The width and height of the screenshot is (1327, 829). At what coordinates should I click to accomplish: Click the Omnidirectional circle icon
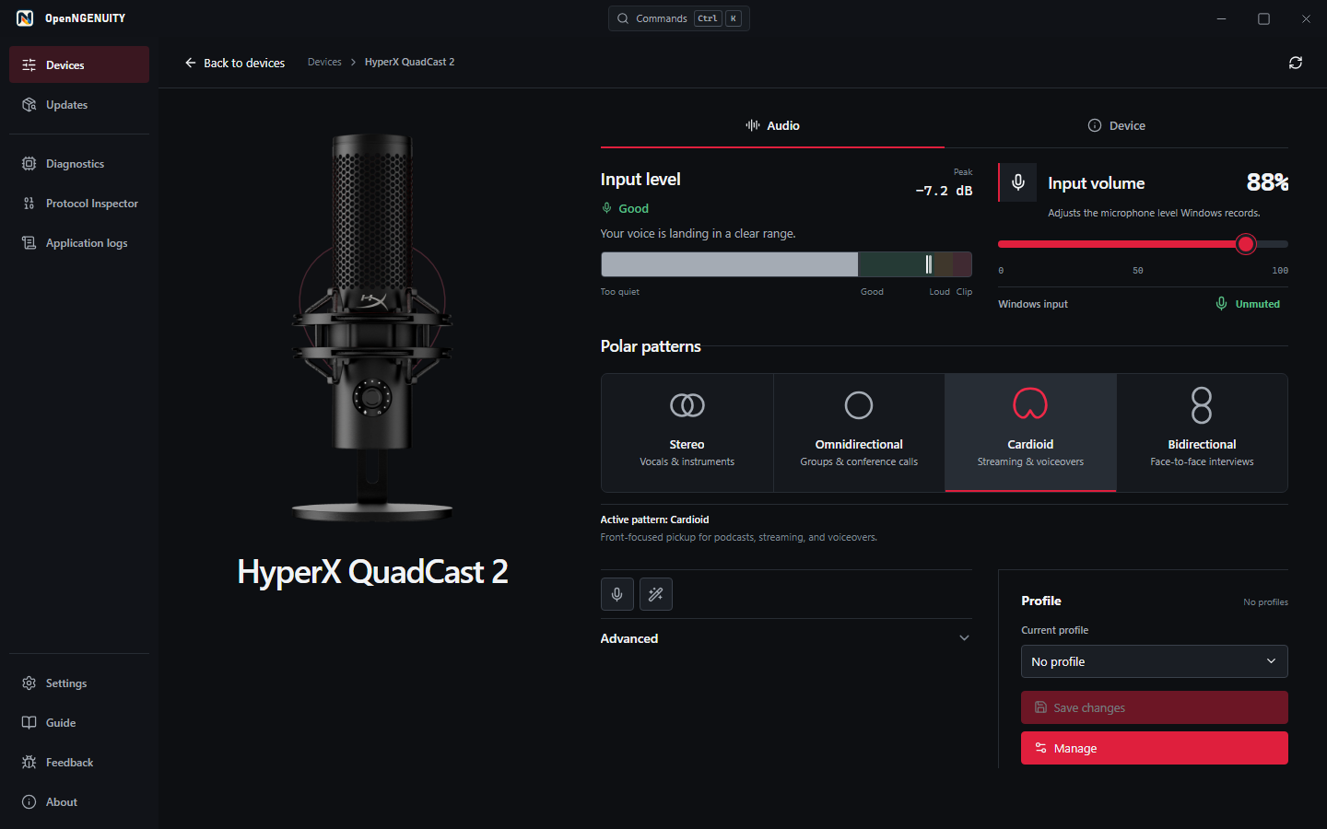[859, 405]
